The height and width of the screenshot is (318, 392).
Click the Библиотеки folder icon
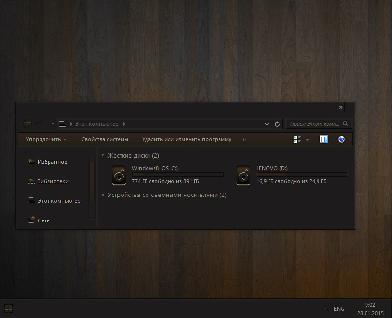click(31, 181)
